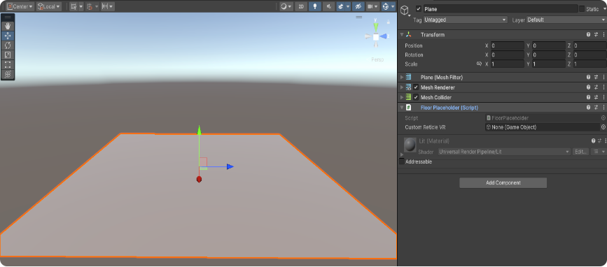Switch Persp projection label
This screenshot has height=267, width=607.
tap(377, 60)
